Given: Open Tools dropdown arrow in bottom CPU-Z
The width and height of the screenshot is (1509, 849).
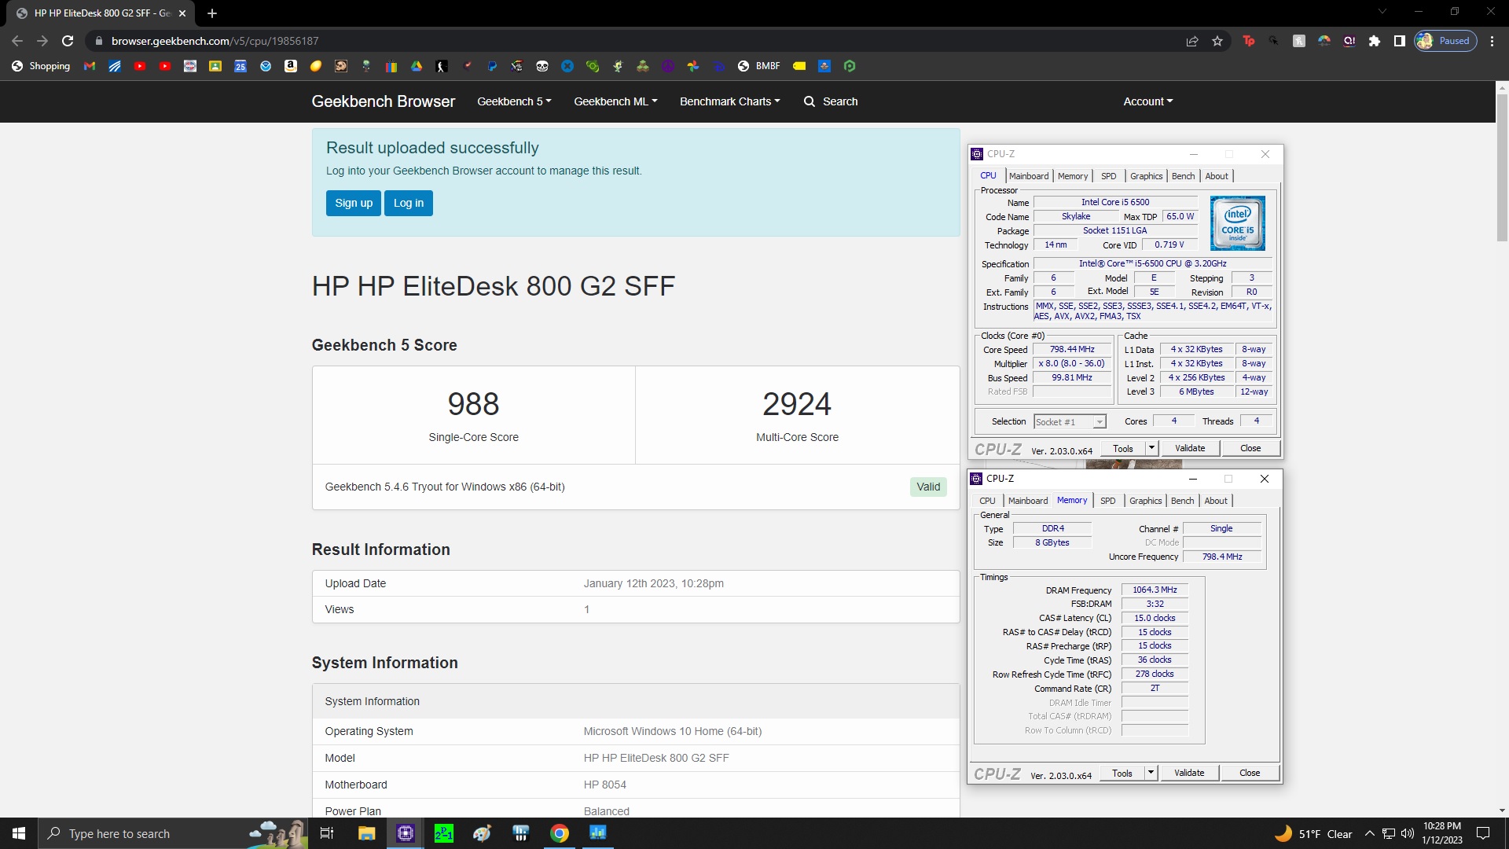Looking at the screenshot, I should [1151, 773].
